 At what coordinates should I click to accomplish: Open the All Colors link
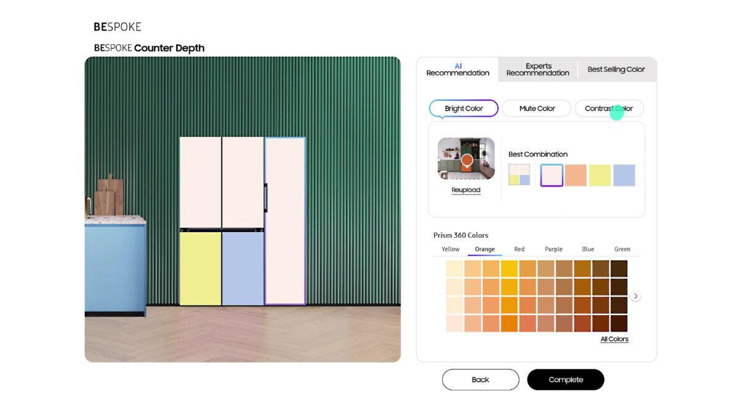point(614,339)
